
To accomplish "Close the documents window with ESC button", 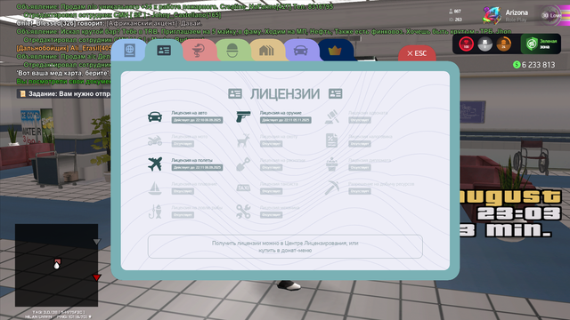I will pyautogui.click(x=417, y=53).
